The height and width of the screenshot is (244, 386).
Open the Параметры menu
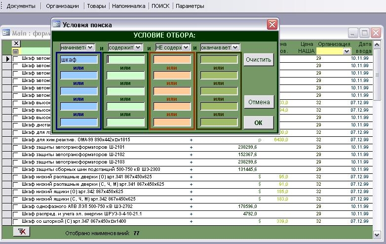pyautogui.click(x=190, y=6)
